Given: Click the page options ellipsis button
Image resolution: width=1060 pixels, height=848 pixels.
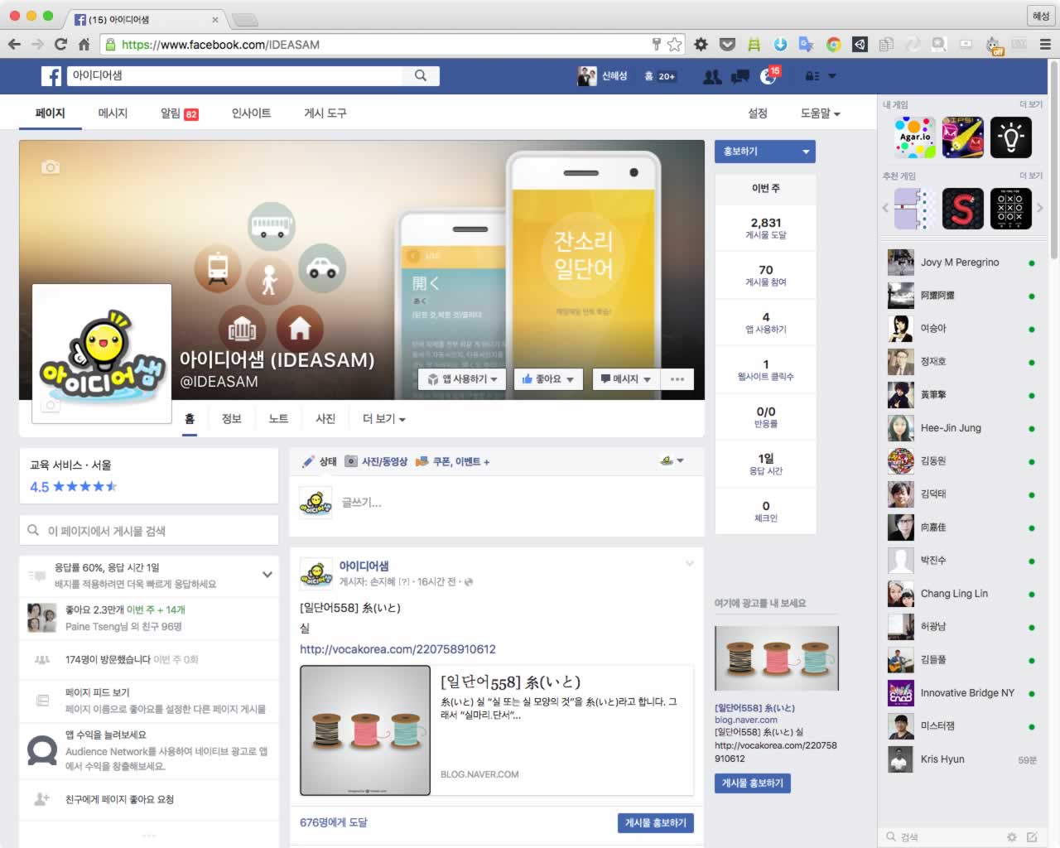Looking at the screenshot, I should [x=677, y=379].
